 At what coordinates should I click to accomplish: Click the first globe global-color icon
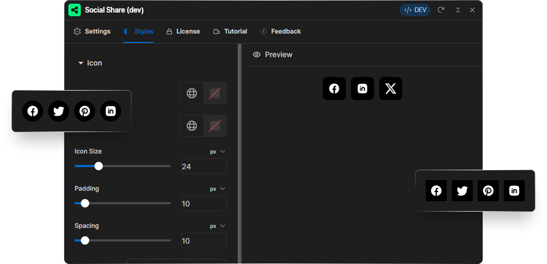click(192, 93)
